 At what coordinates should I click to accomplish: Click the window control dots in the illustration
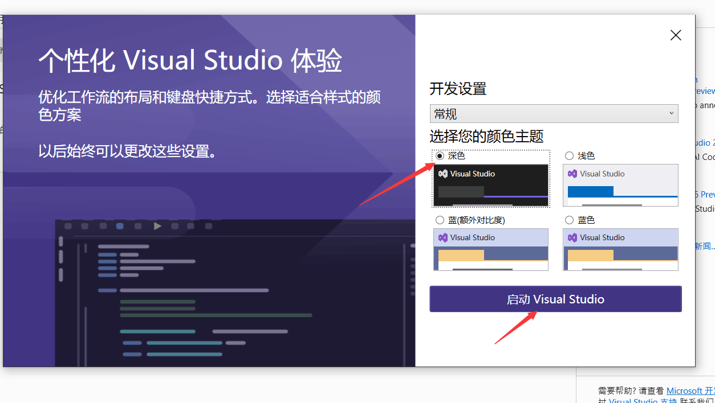[104, 226]
